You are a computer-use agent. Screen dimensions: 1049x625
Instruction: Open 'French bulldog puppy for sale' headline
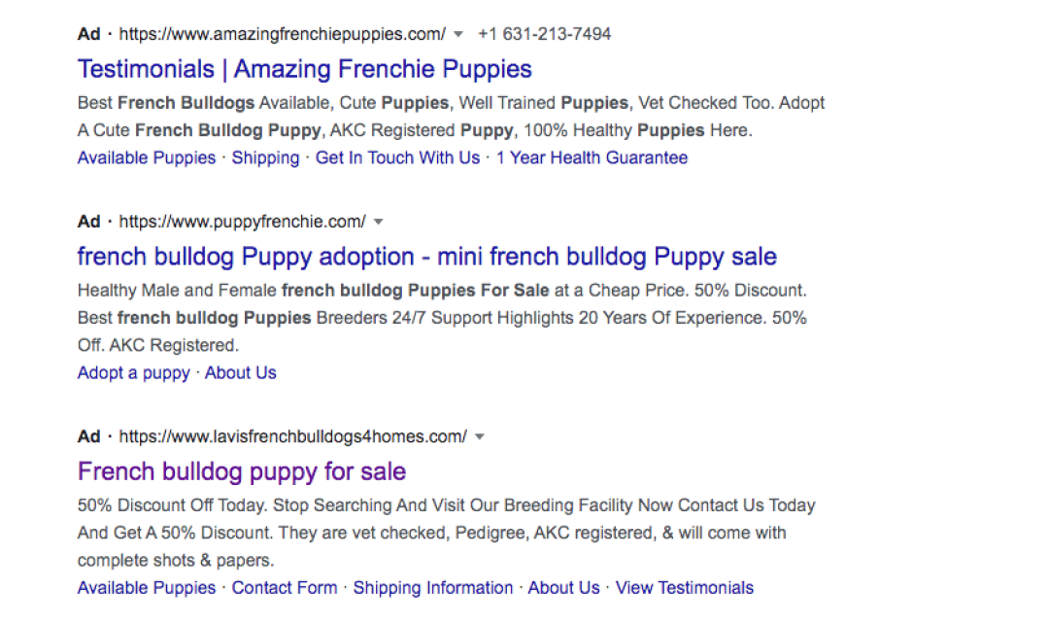click(x=242, y=472)
